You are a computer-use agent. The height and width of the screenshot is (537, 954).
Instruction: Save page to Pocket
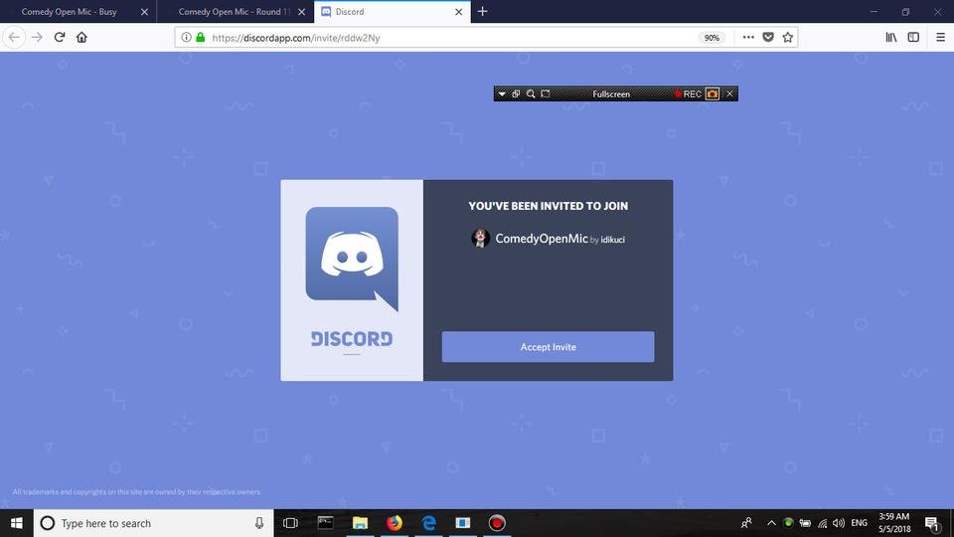coord(768,37)
